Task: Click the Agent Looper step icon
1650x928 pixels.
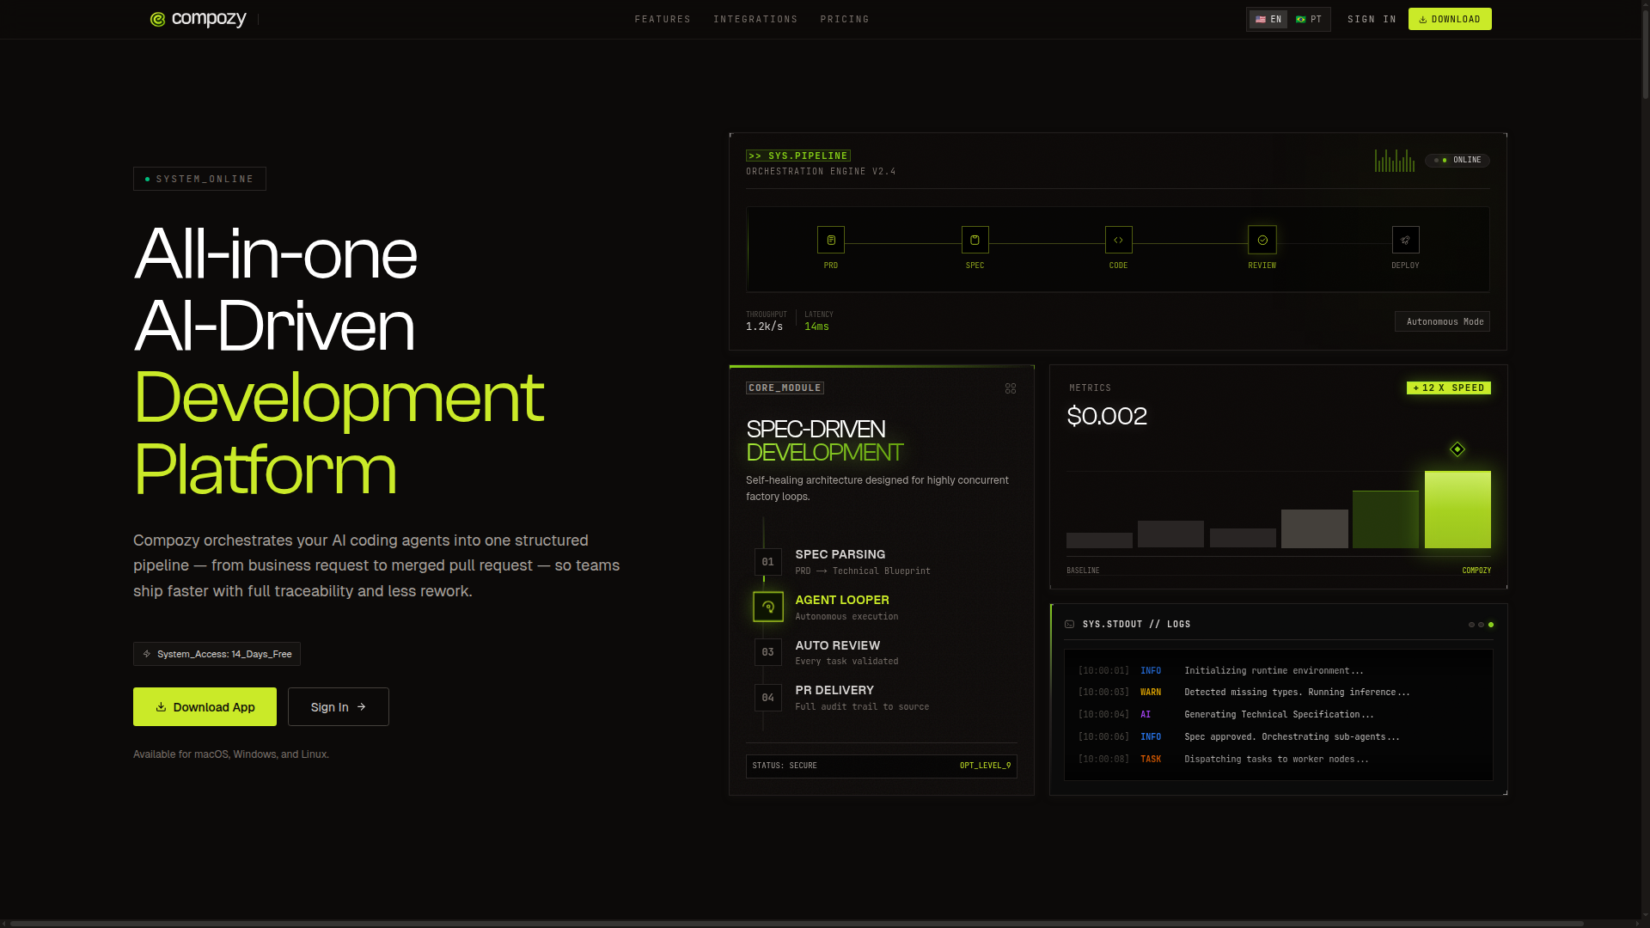Action: tap(767, 607)
